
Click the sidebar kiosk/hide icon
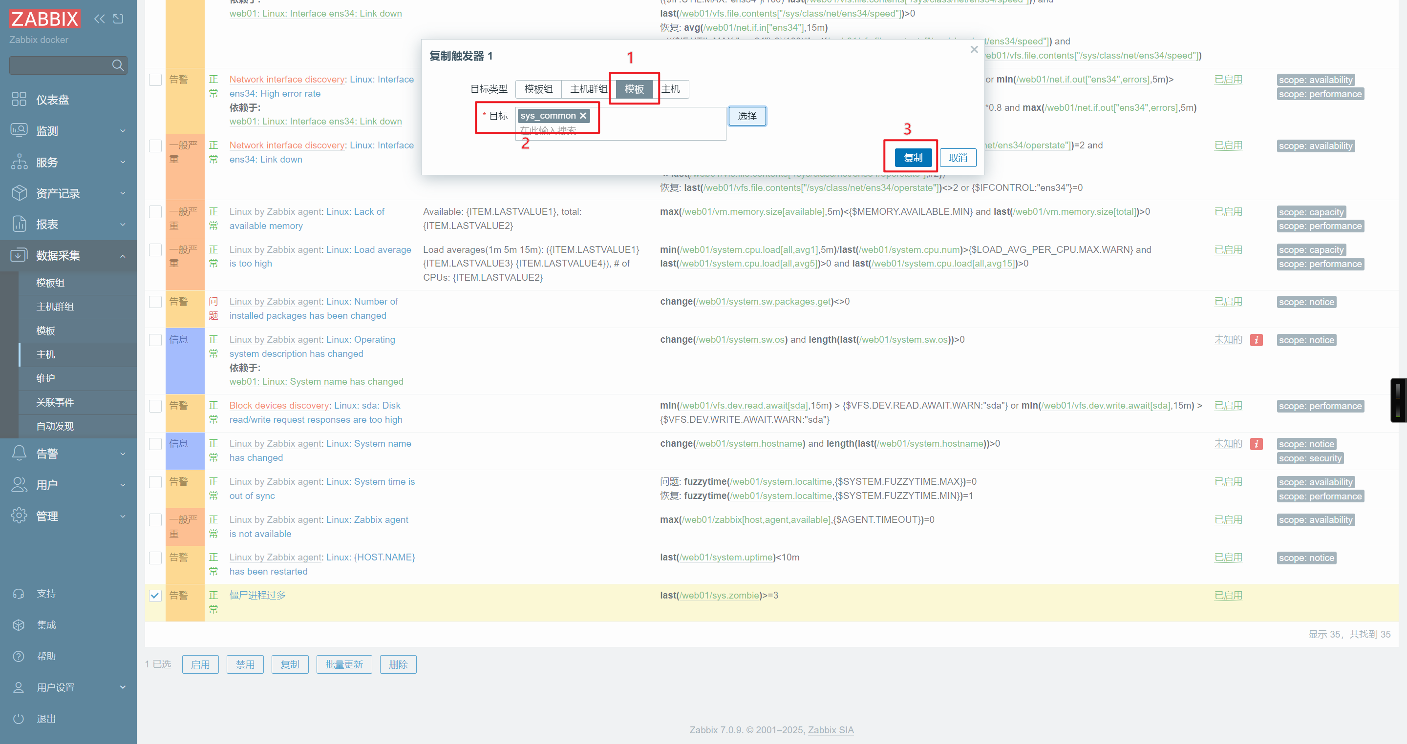[118, 19]
